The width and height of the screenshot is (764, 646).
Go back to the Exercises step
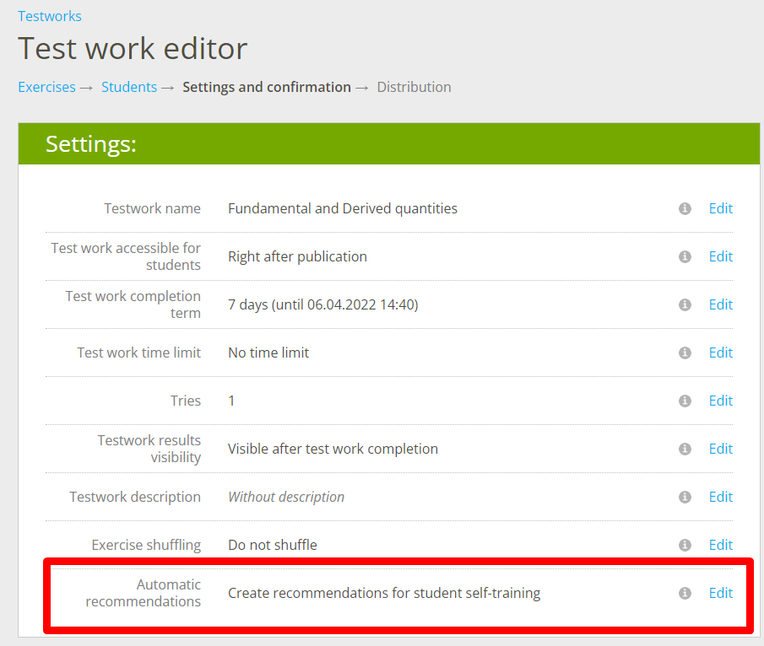[x=46, y=87]
